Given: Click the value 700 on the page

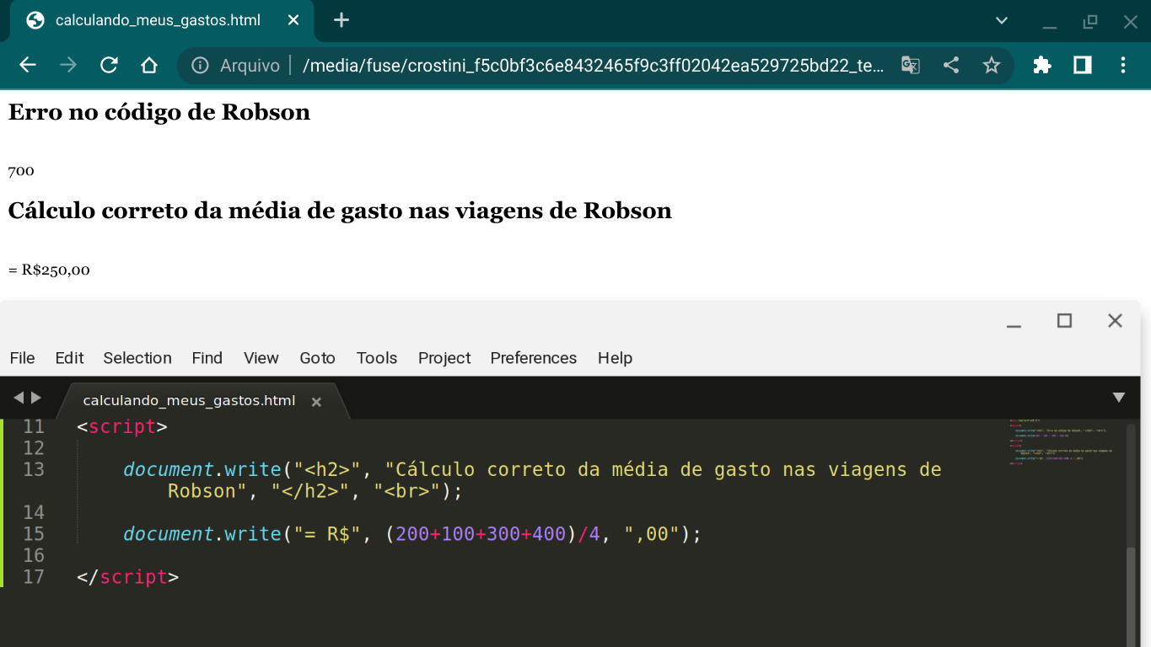Looking at the screenshot, I should [21, 171].
